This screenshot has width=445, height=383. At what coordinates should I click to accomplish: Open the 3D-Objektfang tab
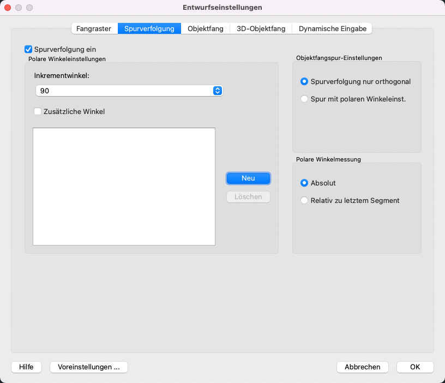click(261, 28)
